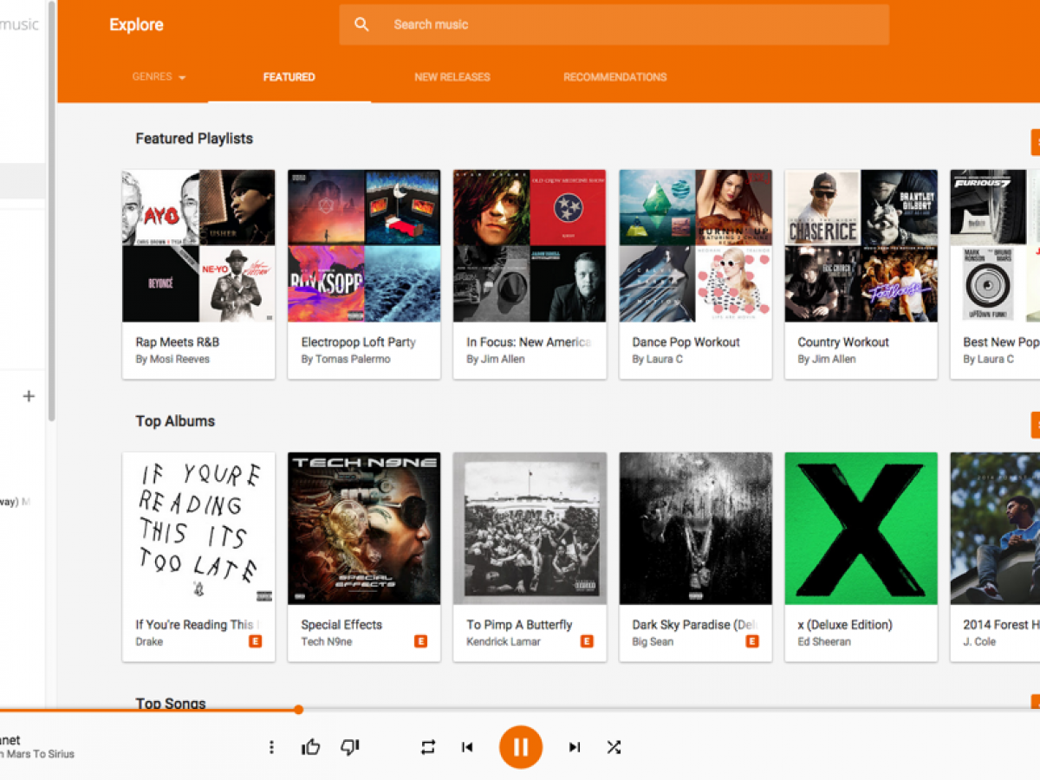Pause the current song
This screenshot has height=780, width=1040.
520,747
